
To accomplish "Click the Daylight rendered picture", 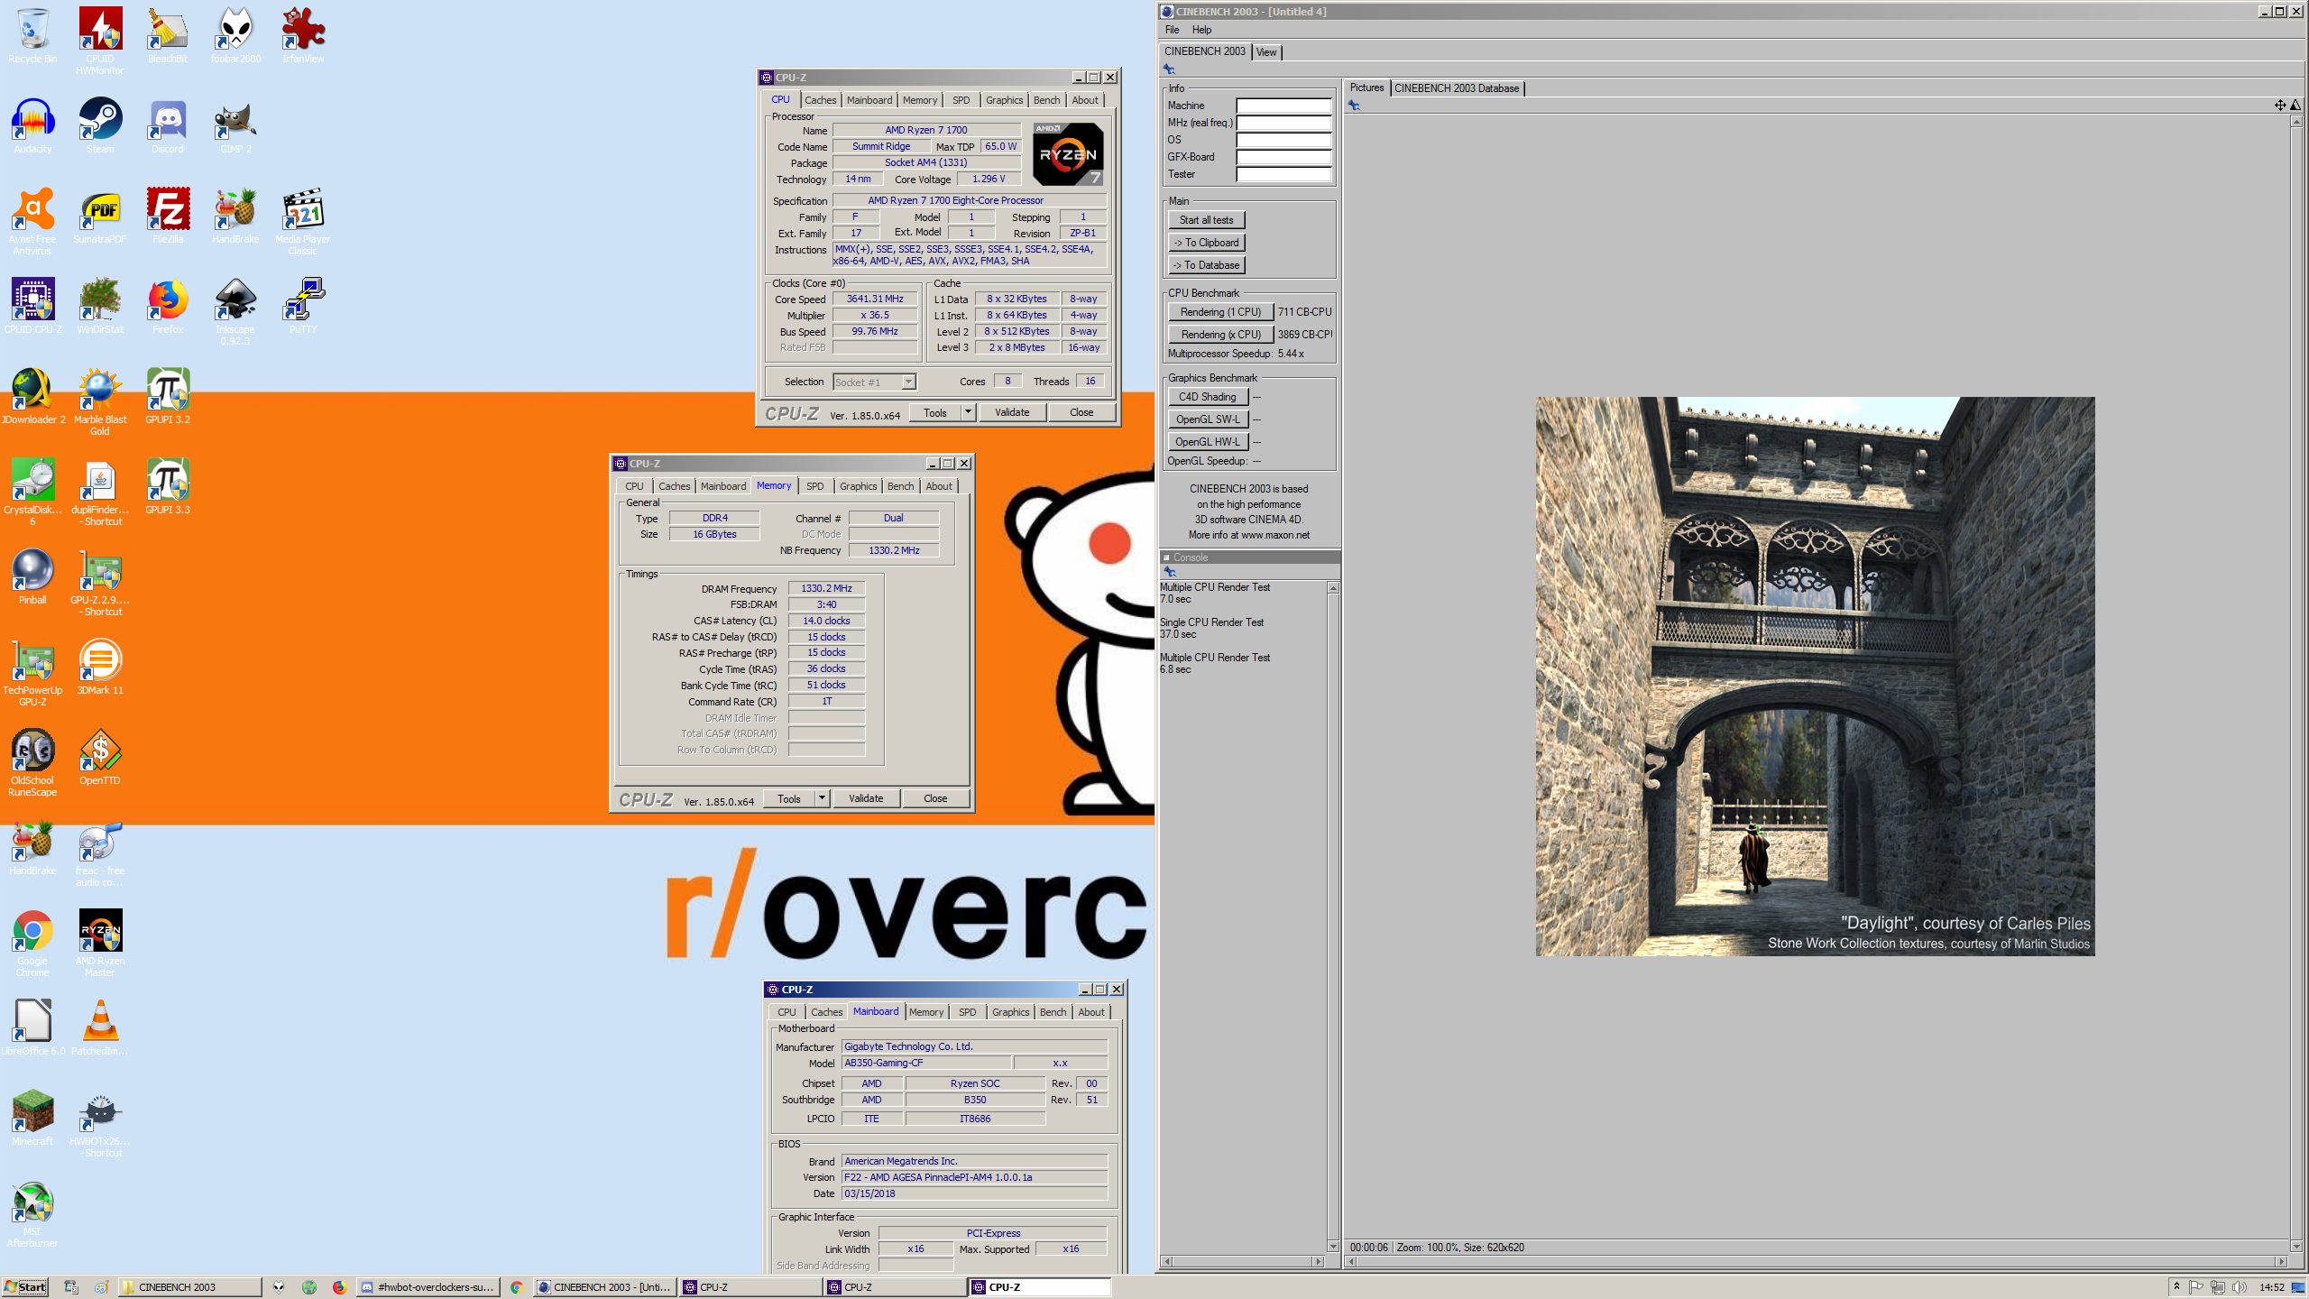I will 1815,677.
